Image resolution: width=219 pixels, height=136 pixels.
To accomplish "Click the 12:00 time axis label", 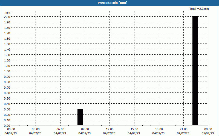I will 110,129.
